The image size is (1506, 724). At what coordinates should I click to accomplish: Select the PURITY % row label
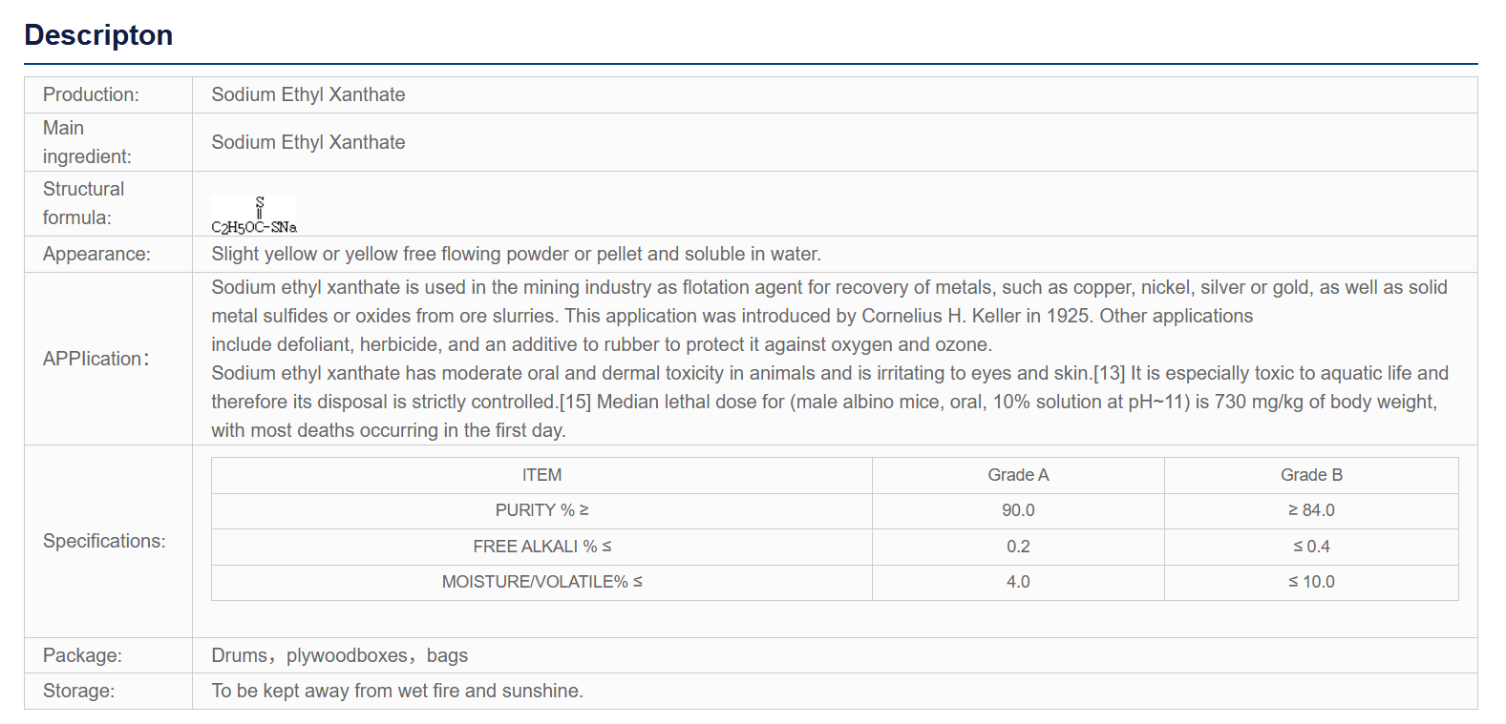541,510
